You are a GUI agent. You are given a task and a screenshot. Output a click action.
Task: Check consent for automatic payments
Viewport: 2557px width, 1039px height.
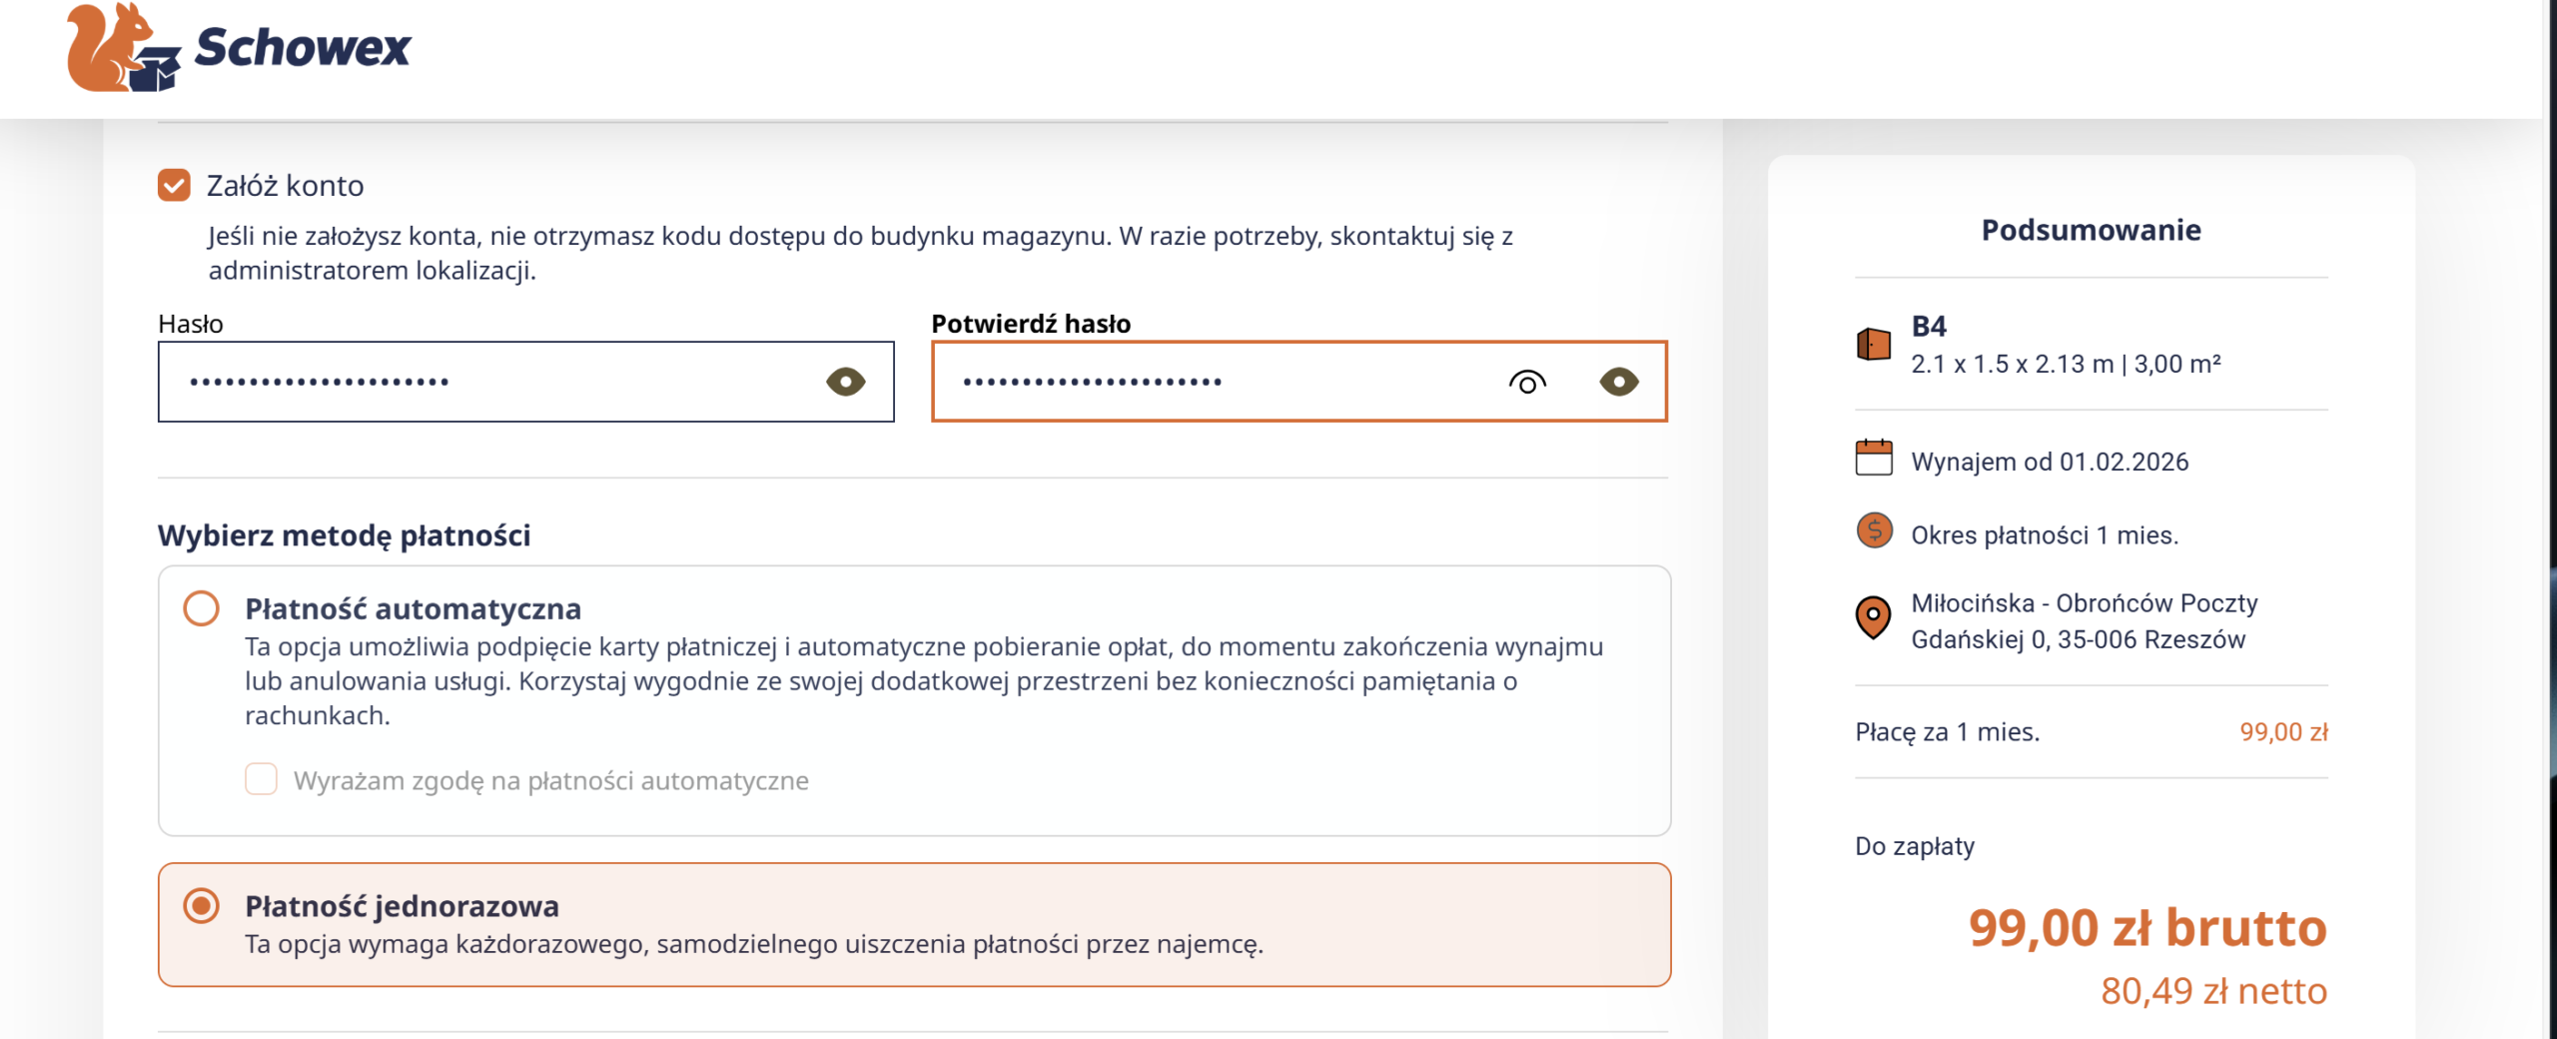(261, 779)
